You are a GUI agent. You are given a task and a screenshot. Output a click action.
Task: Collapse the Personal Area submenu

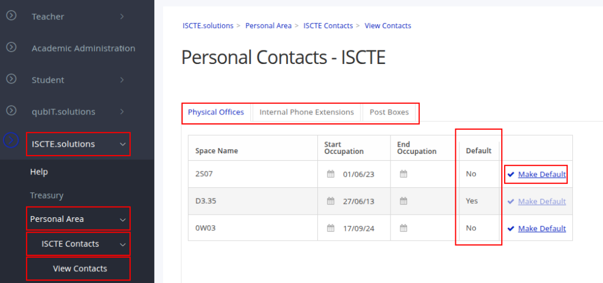coord(122,219)
